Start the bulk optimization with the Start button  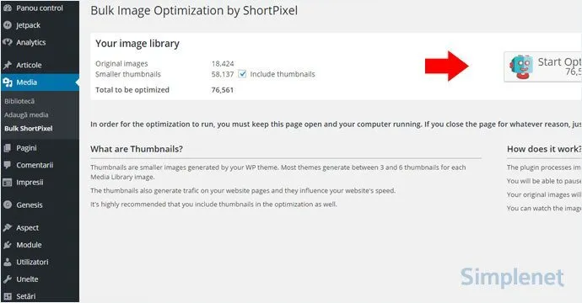pyautogui.click(x=542, y=66)
